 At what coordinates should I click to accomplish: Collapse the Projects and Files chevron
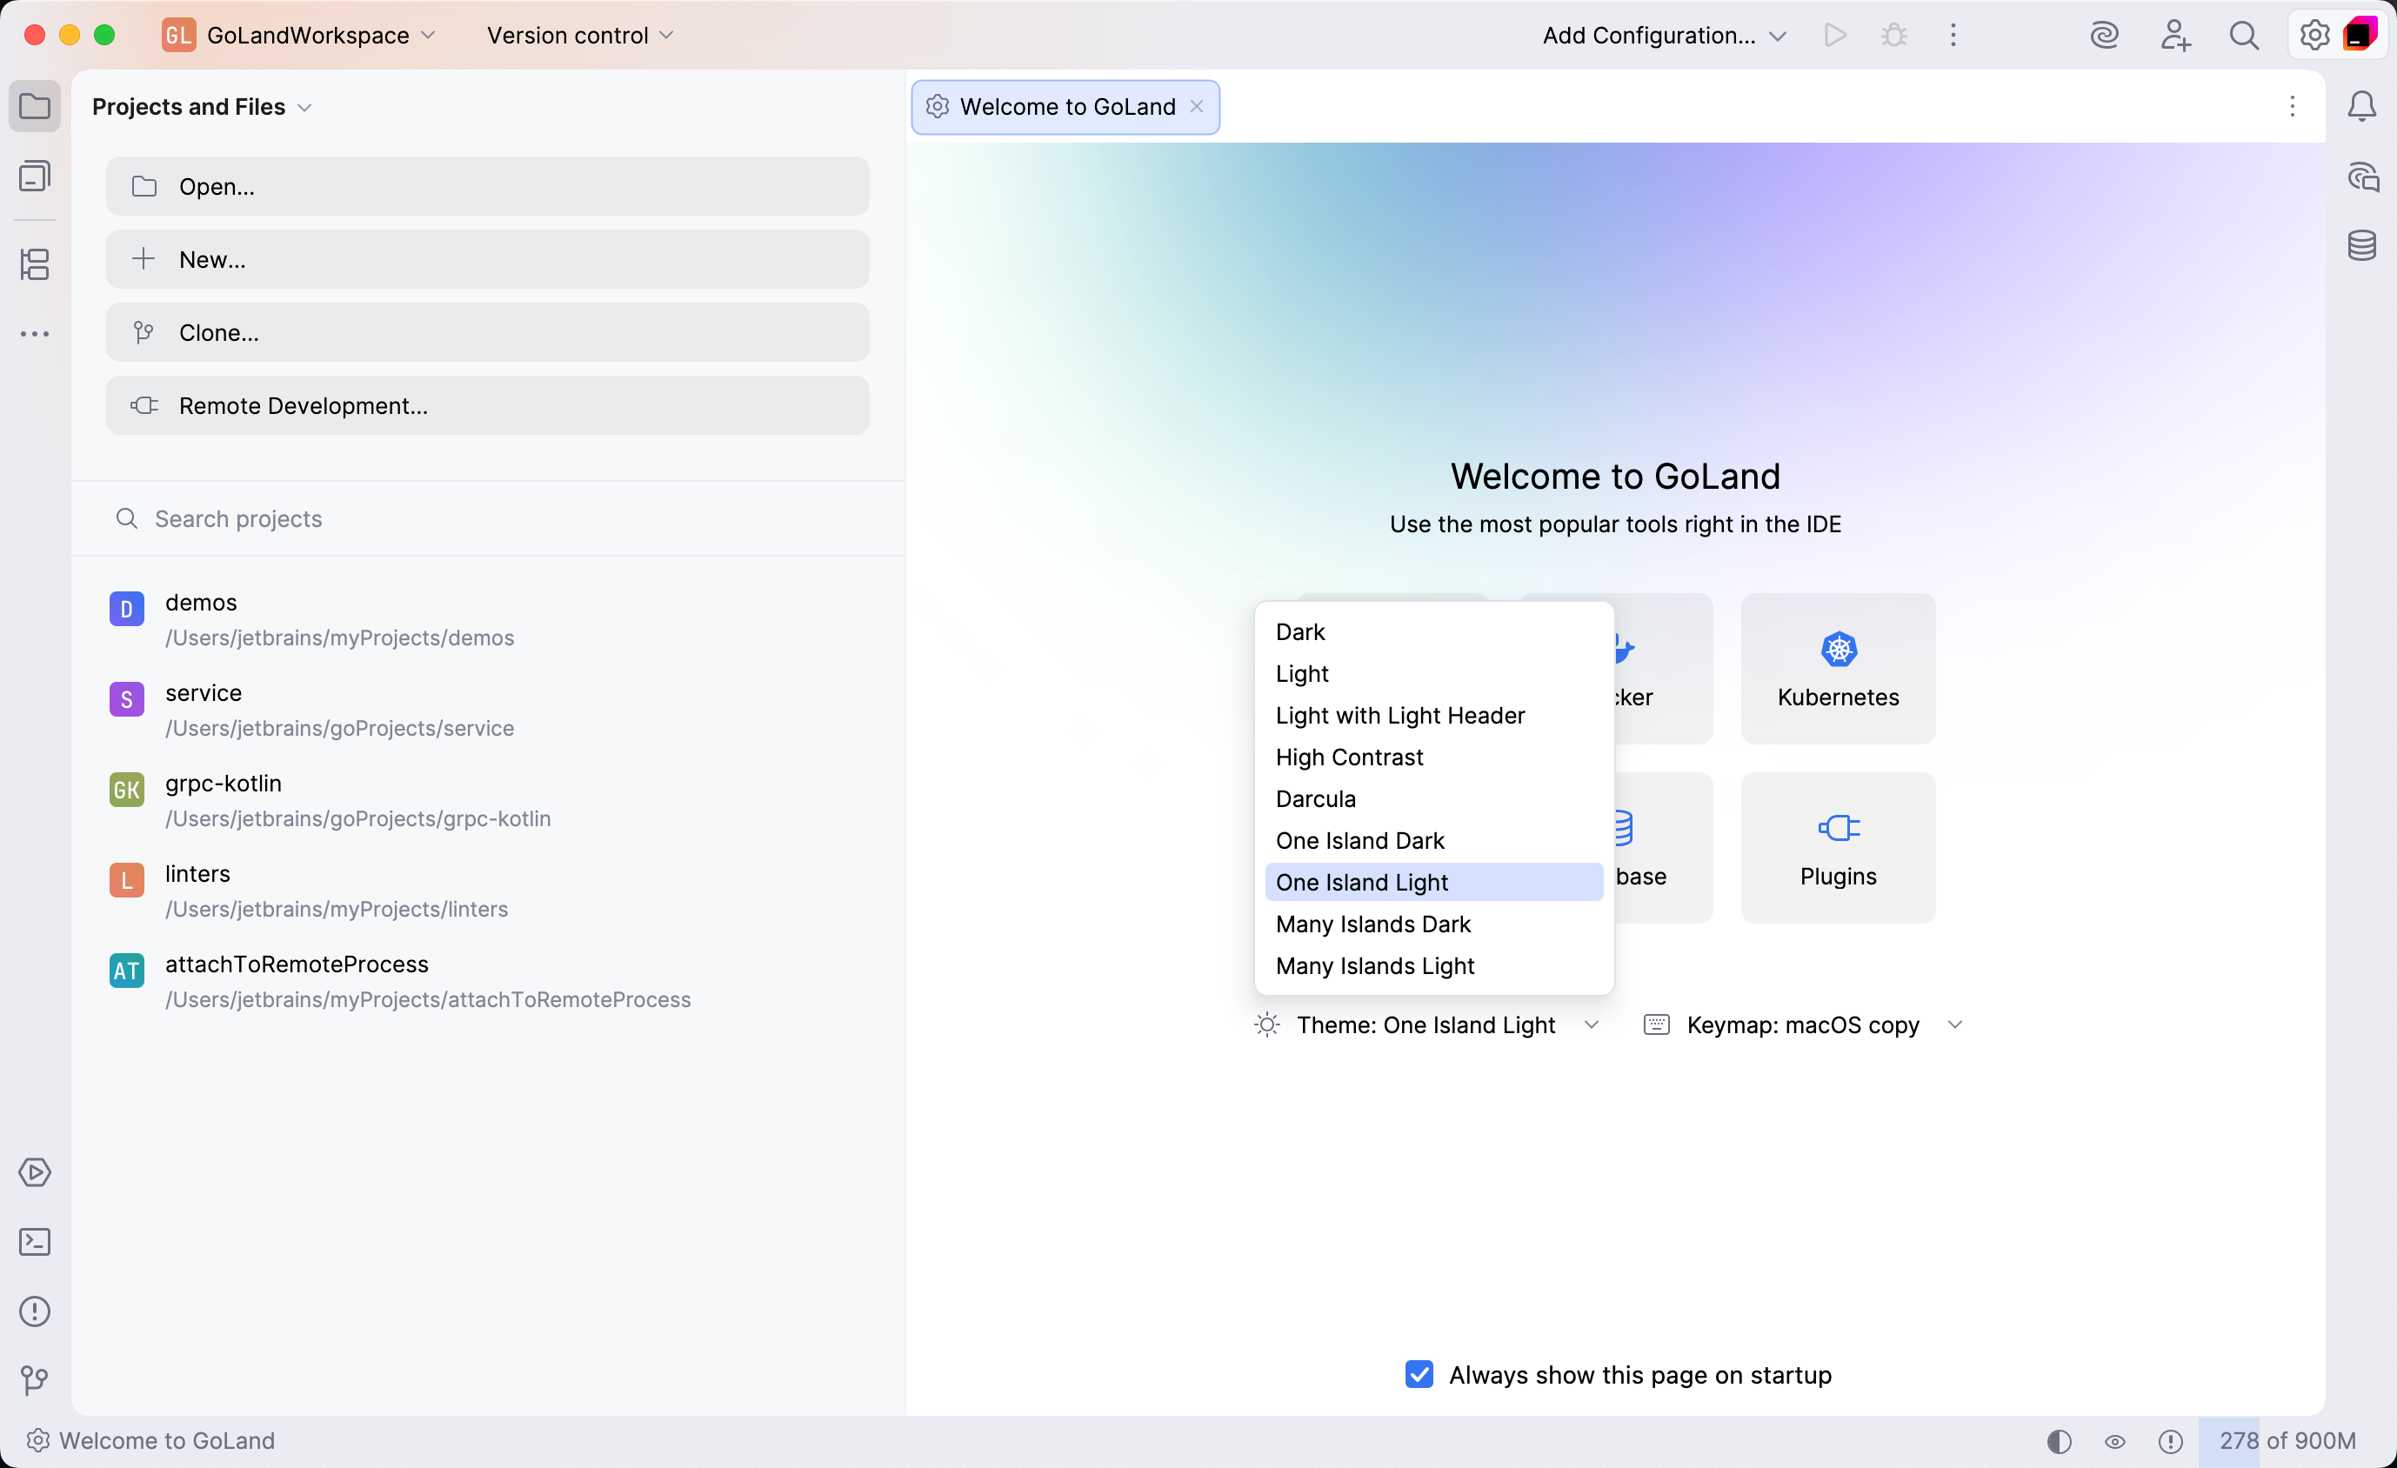[306, 107]
